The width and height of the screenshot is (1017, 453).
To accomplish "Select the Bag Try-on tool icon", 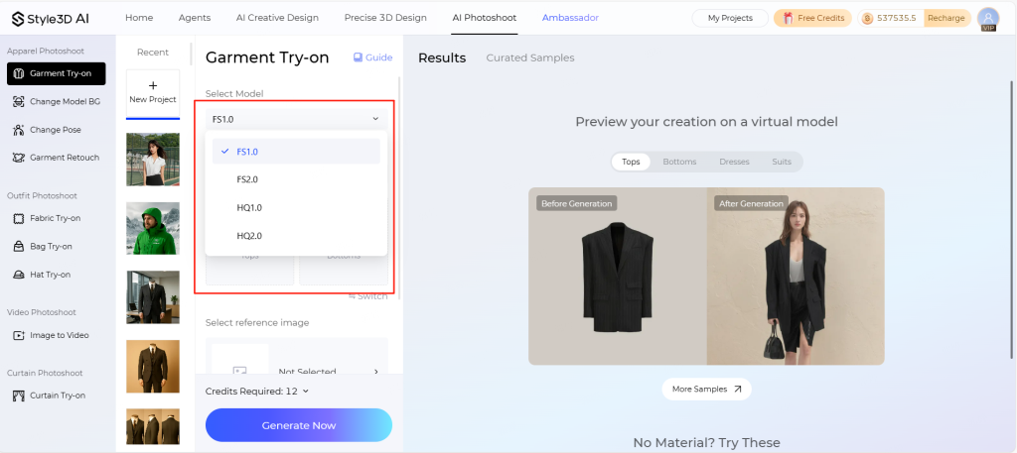I will coord(19,247).
